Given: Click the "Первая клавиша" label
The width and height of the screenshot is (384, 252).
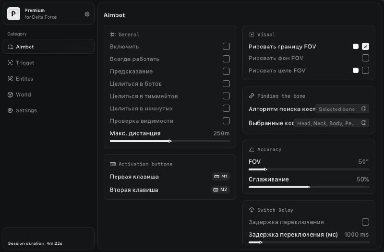Looking at the screenshot, I should (x=134, y=177).
